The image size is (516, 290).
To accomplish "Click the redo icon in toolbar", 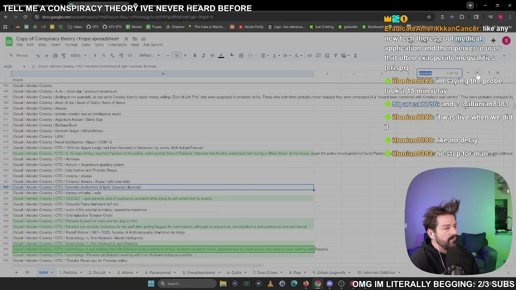I will (x=46, y=56).
